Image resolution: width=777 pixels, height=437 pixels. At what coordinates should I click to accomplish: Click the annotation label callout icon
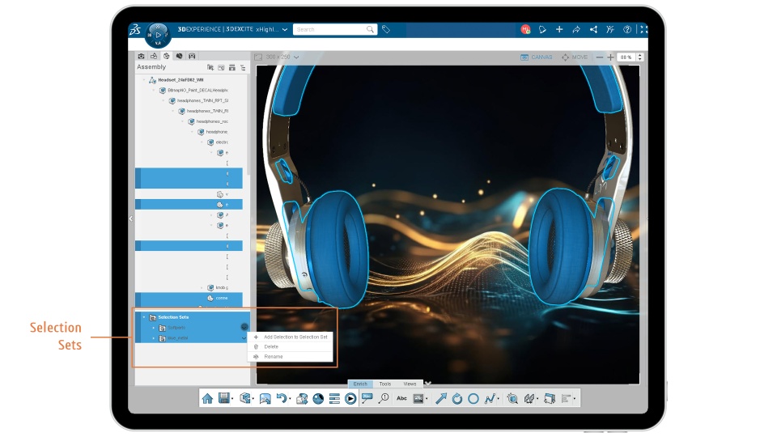pyautogui.click(x=367, y=398)
